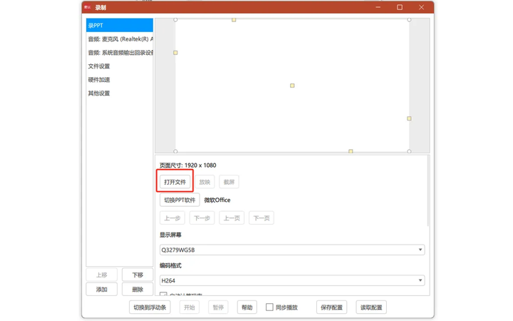Screen dimensions: 513x321
Task: Maximize the 录制 window
Action: click(x=400, y=7)
